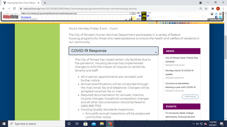Reload the archived page
This screenshot has width=227, height=127.
pyautogui.click(x=14, y=9)
